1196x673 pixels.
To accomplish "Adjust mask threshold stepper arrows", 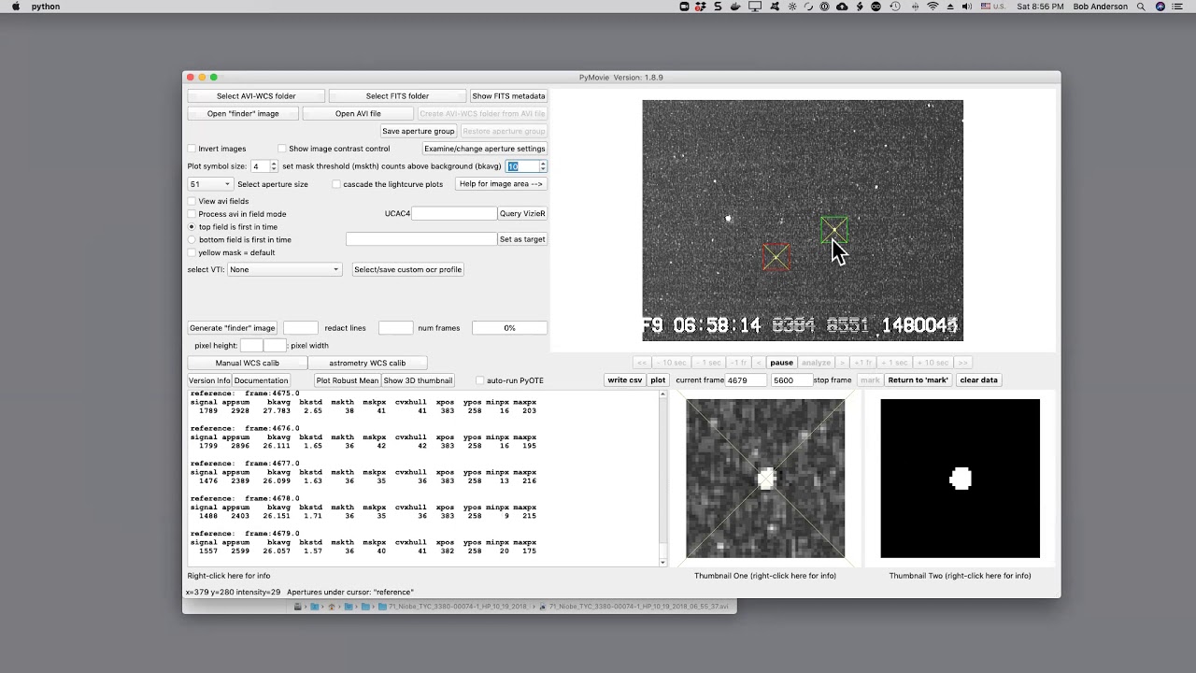I will [543, 166].
